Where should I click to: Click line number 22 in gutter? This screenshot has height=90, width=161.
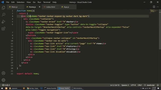pyautogui.click(x=12, y=73)
